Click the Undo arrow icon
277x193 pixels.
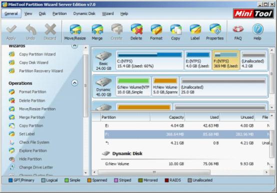(30, 29)
